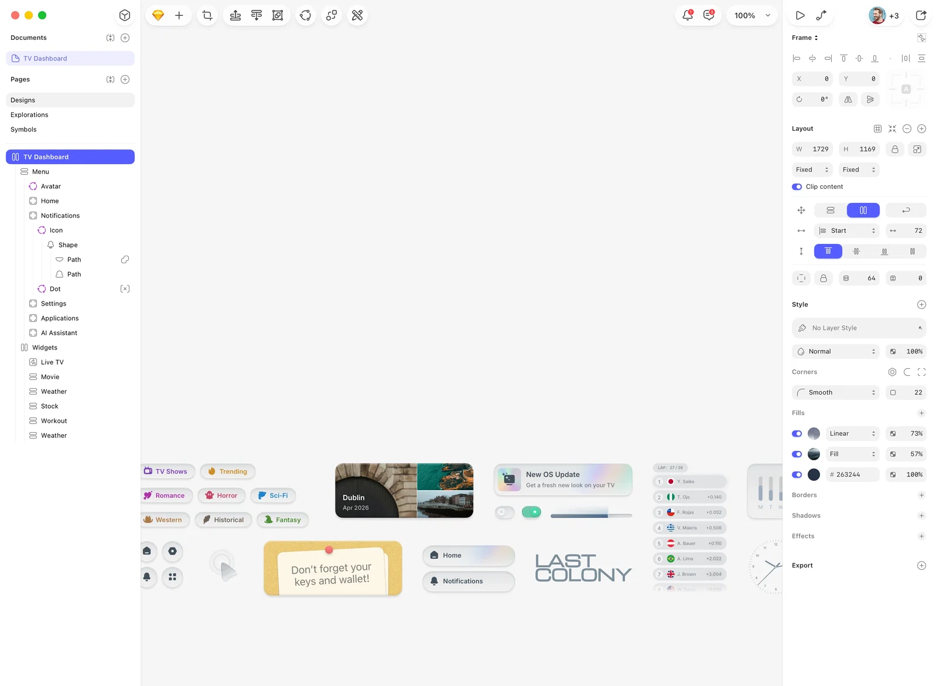Click the align left edges icon
Viewport: 936px width, 686px height.
coord(797,58)
